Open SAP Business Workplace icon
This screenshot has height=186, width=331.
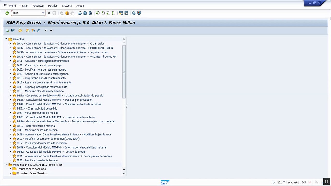click(20, 30)
